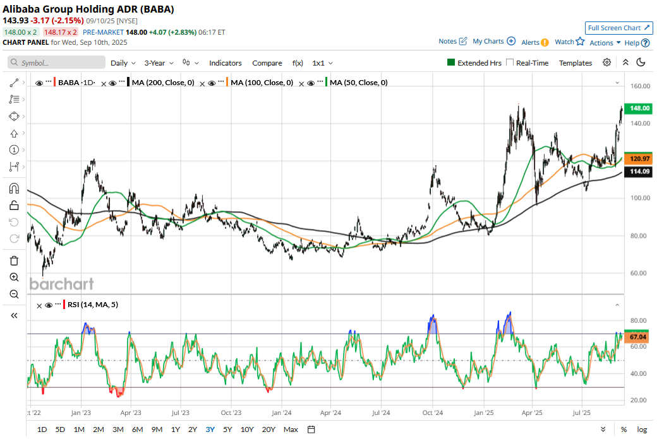
Task: Select the 6M time range
Action: tap(138, 429)
